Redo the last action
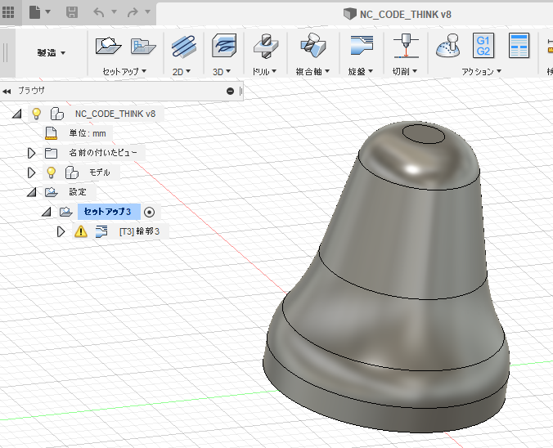The width and height of the screenshot is (553, 448). coord(133,12)
